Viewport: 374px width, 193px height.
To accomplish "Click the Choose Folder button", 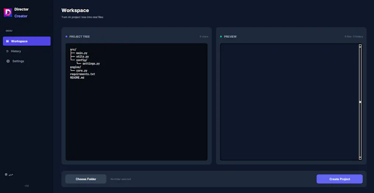I will 86,179.
